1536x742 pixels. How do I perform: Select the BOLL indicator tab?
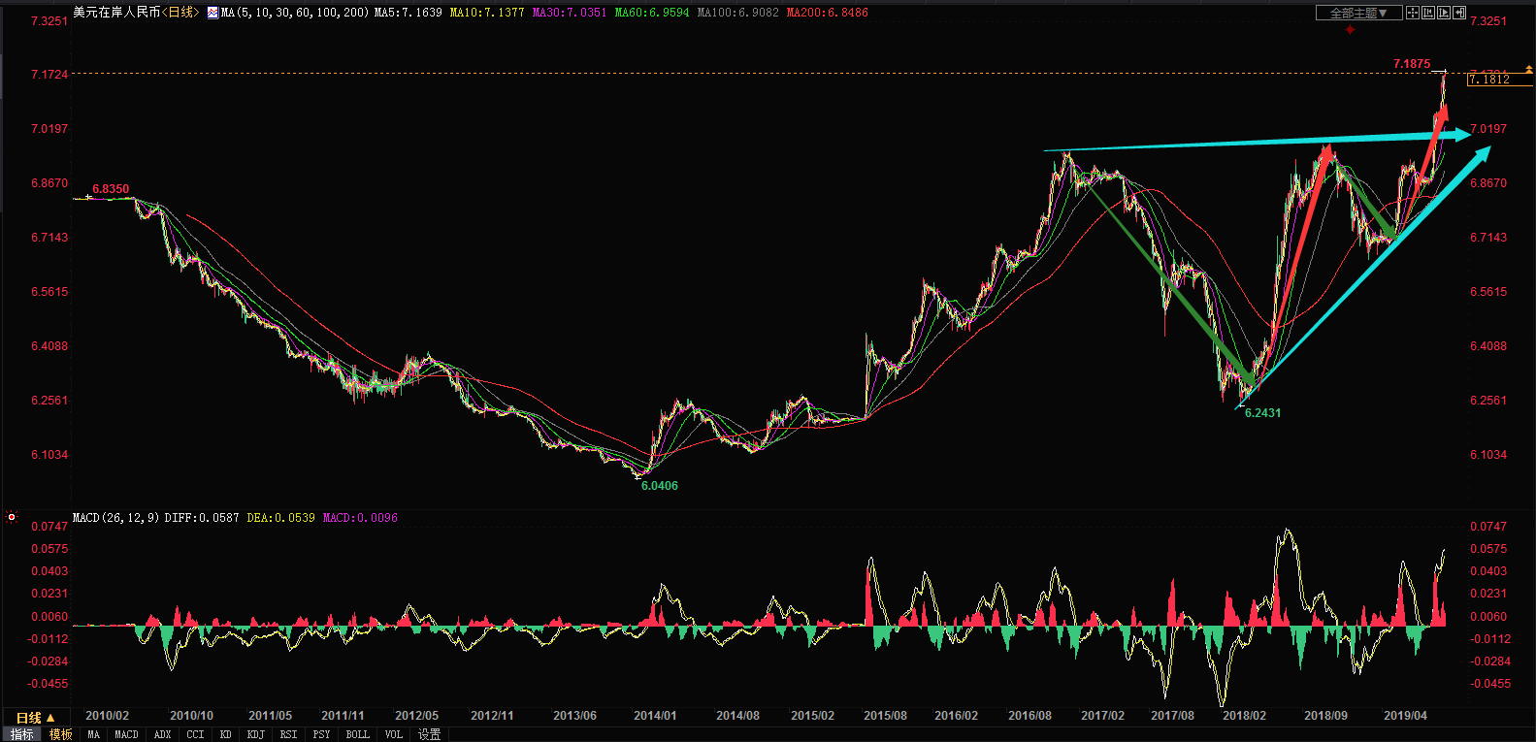pos(357,734)
